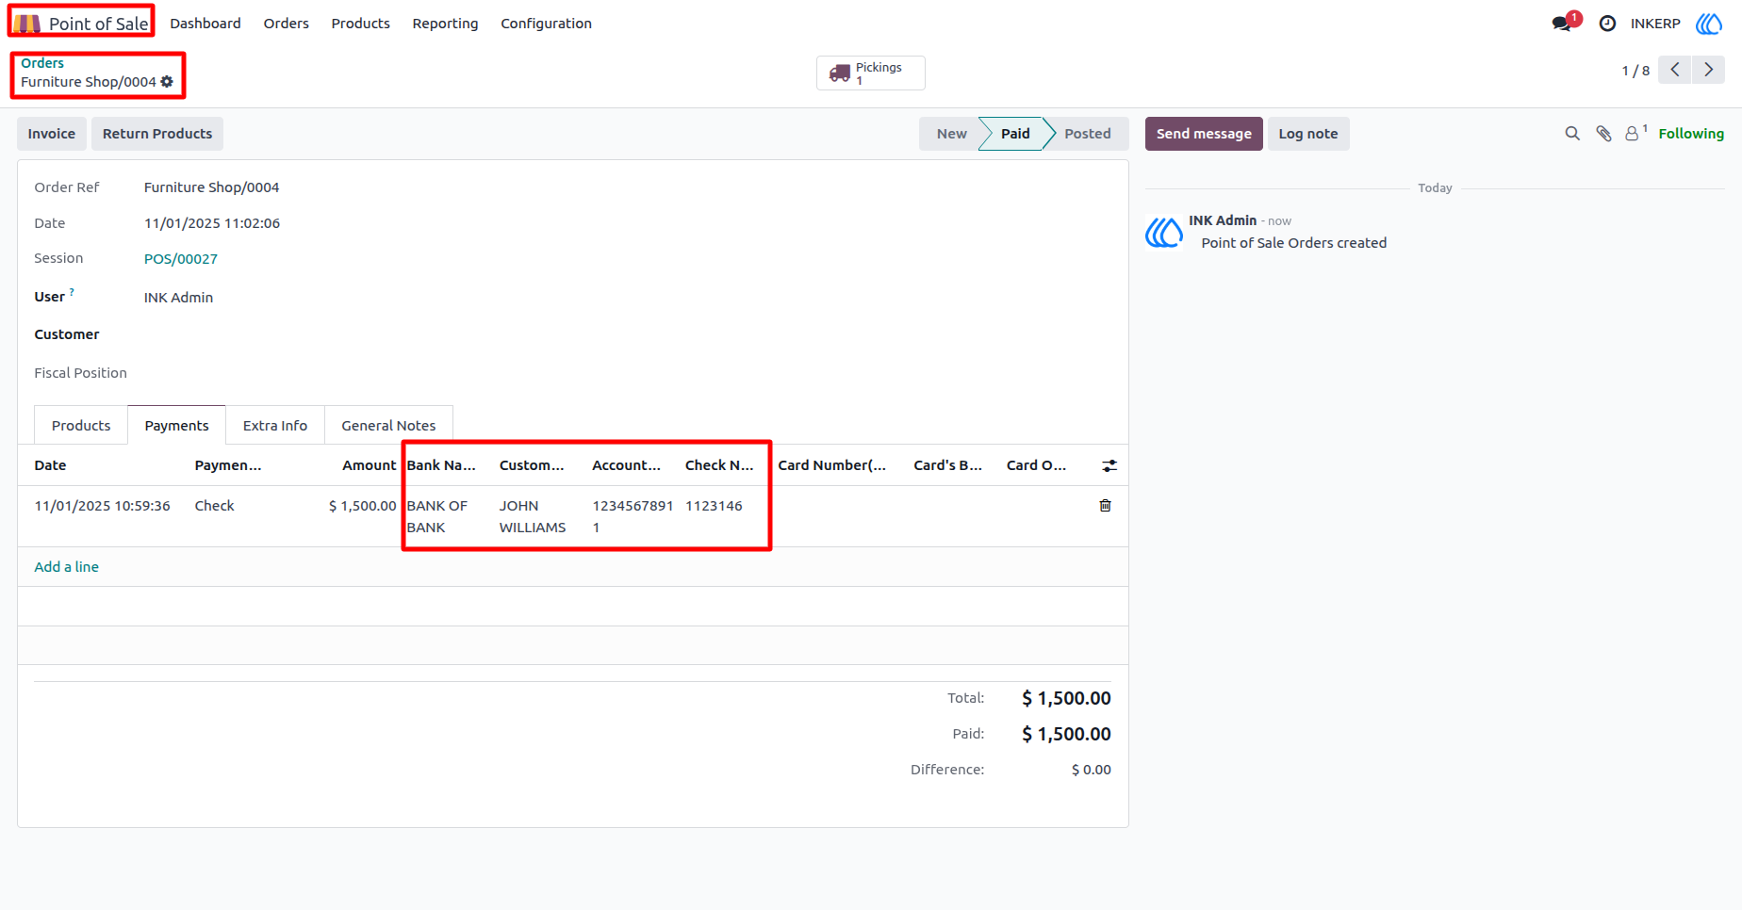Viewport: 1742px width, 910px height.
Task: Click Add a line link
Action: tap(67, 567)
